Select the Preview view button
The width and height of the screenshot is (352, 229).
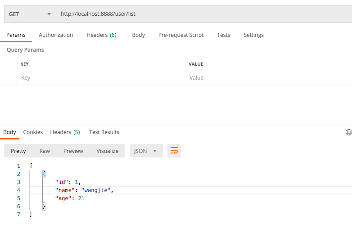pos(73,151)
